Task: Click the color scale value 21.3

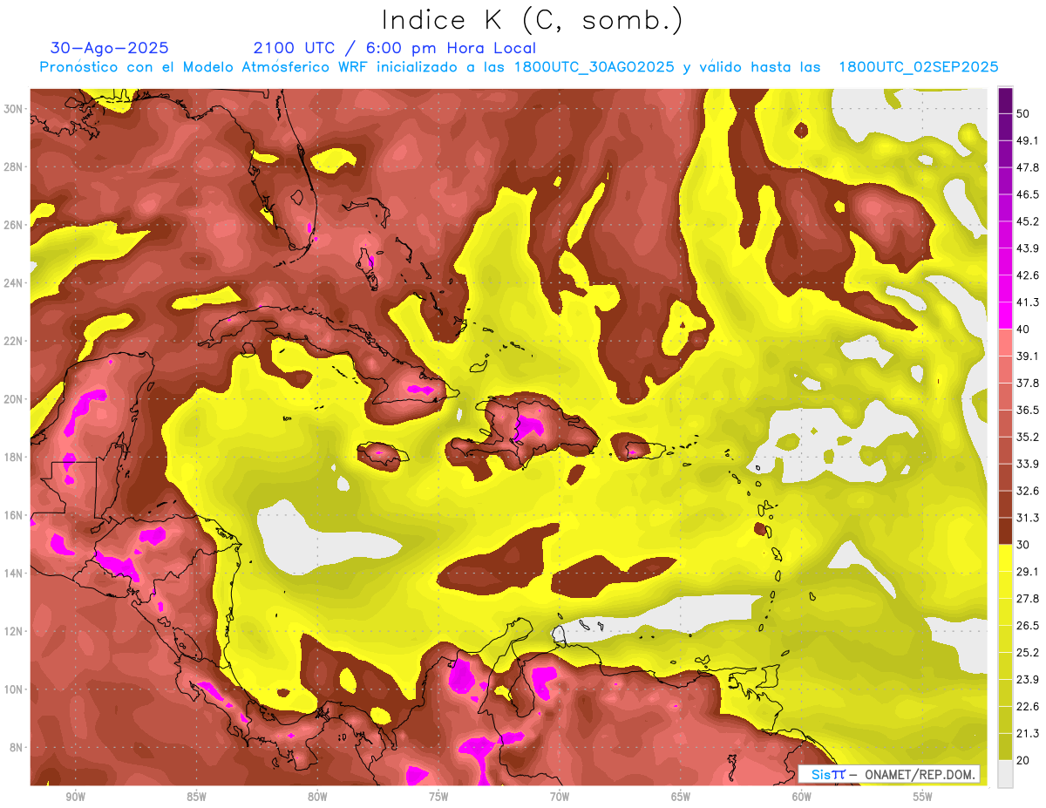Action: (x=1028, y=733)
